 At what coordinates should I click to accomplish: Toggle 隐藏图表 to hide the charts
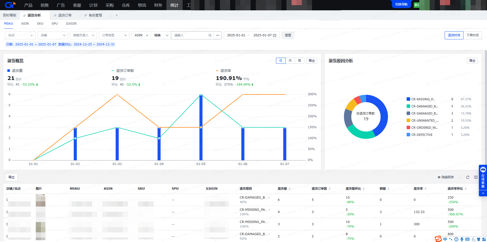[x=446, y=177]
